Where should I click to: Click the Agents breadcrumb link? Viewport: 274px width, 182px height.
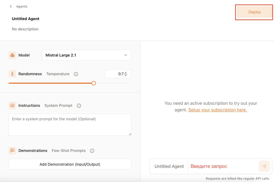22,7
